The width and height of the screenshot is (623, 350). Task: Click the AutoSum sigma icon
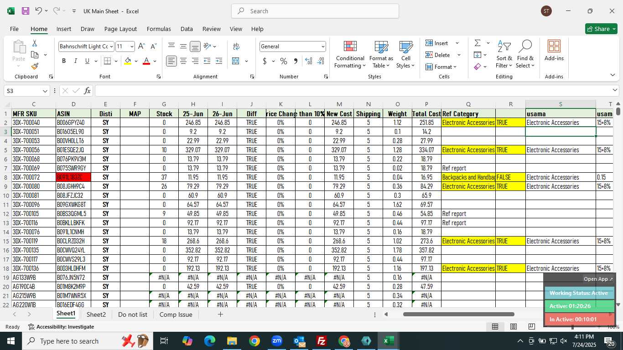pos(478,43)
